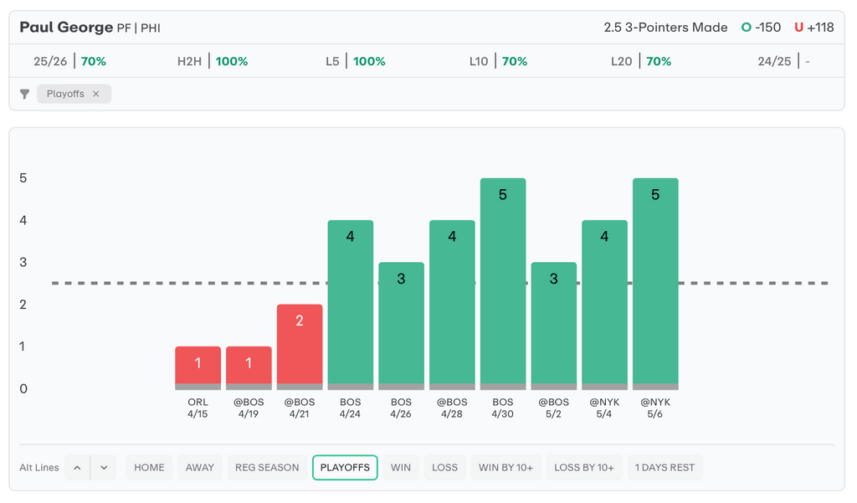Select the H2H 100% stat
Image resolution: width=857 pixels, height=503 pixels.
(x=213, y=61)
